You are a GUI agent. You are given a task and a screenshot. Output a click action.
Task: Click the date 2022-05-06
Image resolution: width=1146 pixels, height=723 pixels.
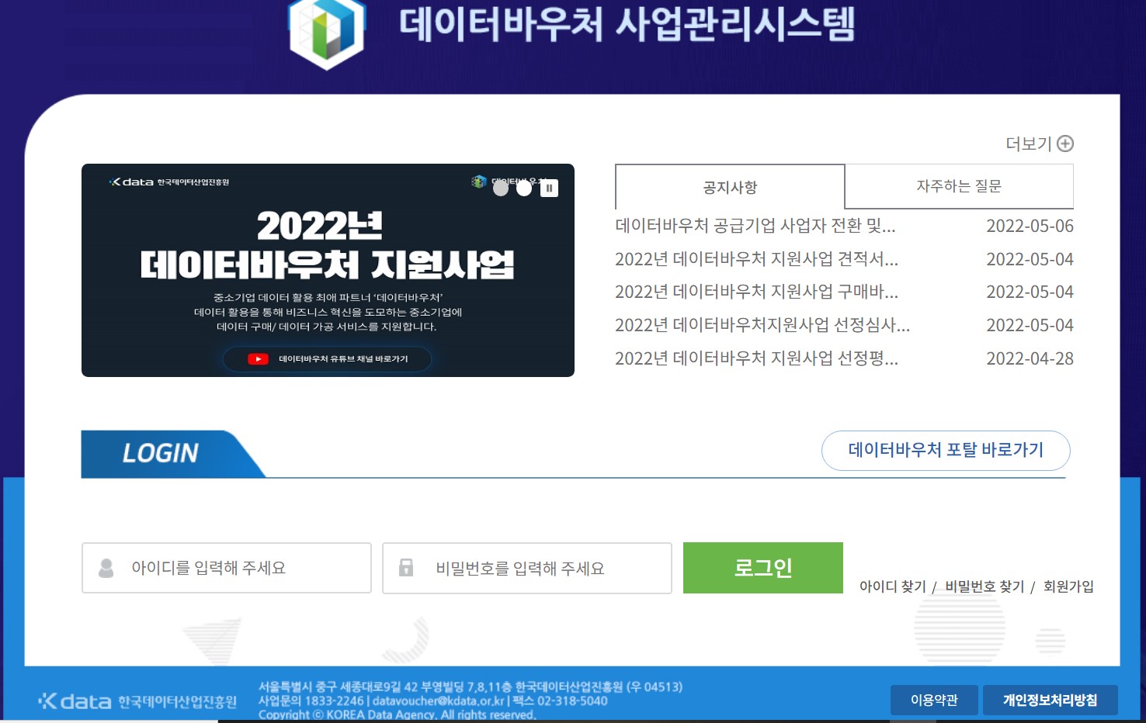pos(1030,226)
